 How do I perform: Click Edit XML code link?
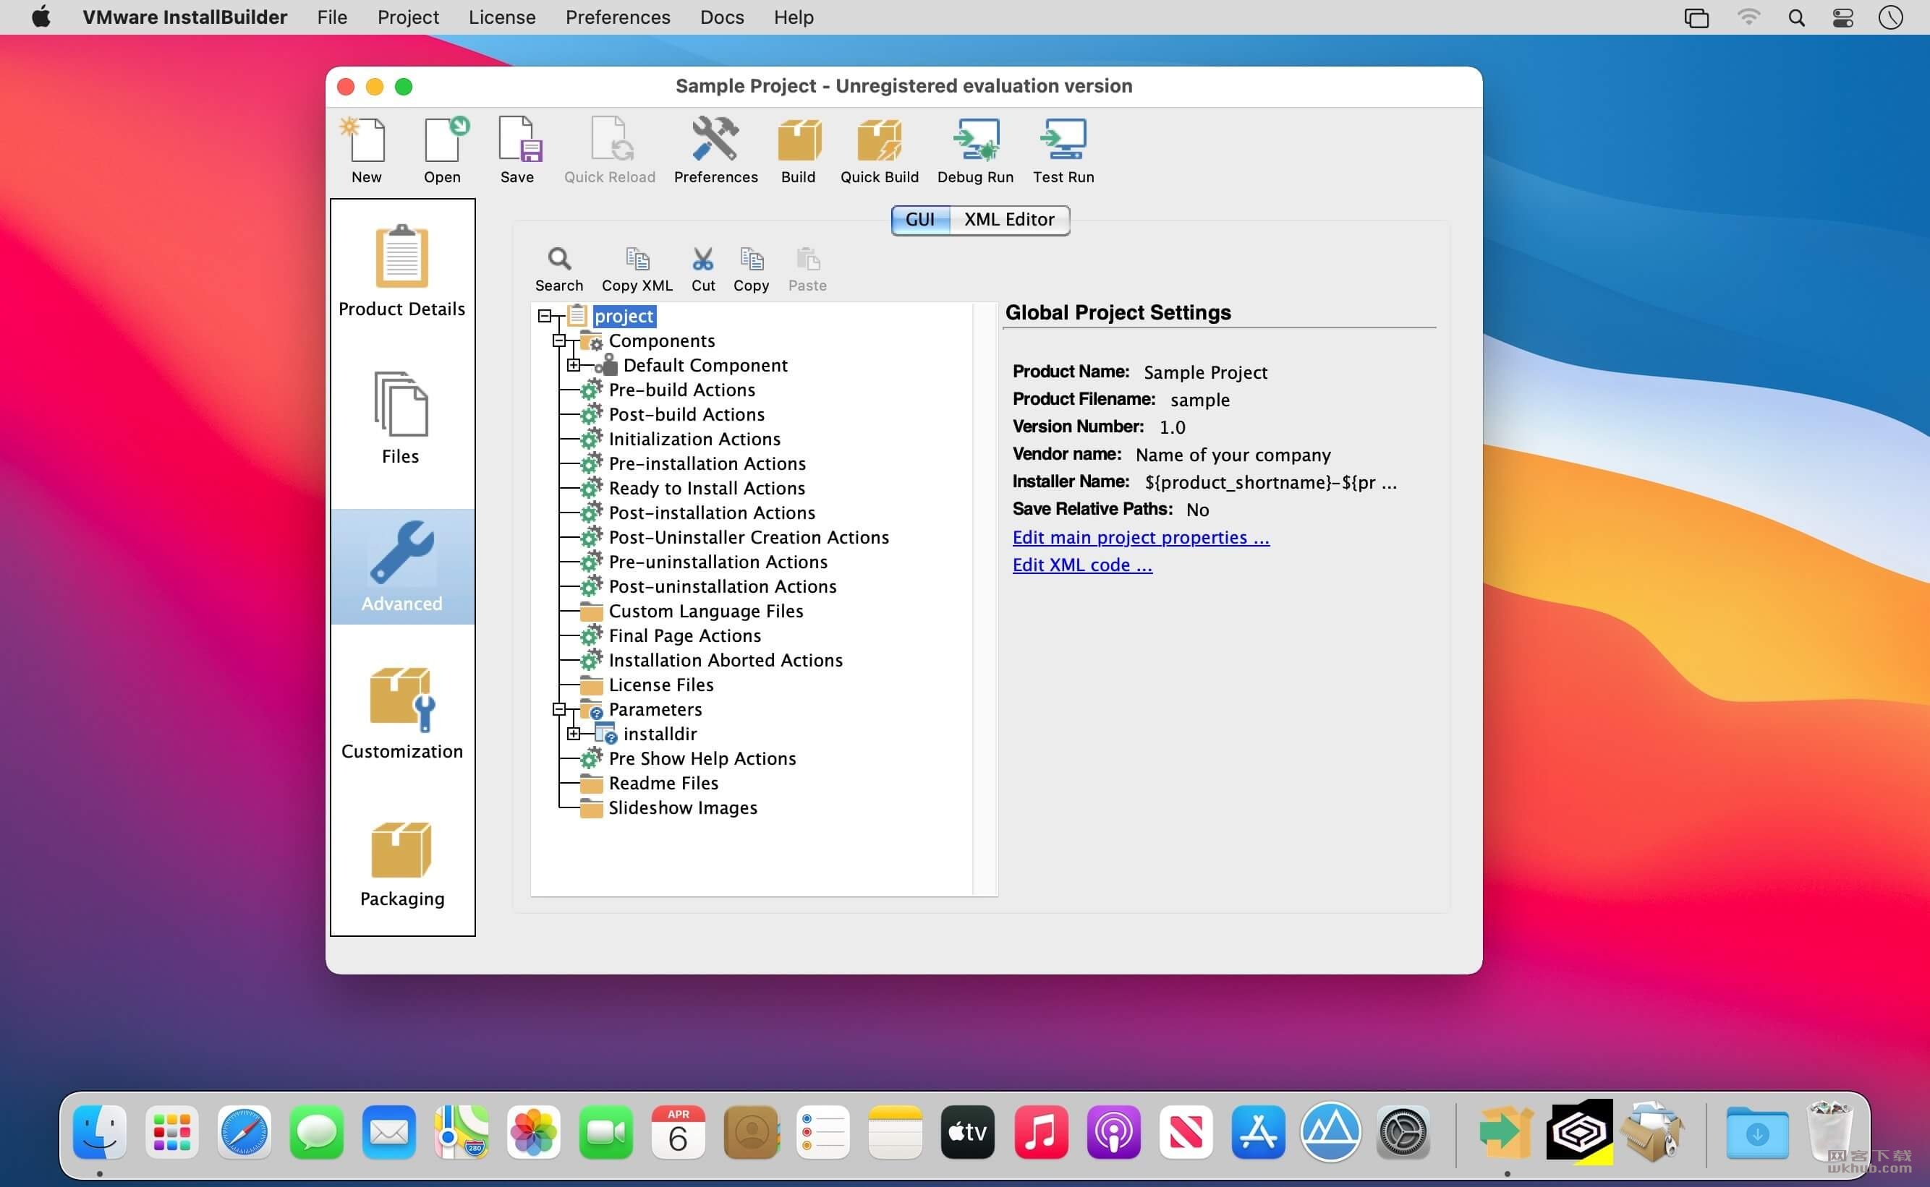pyautogui.click(x=1081, y=565)
